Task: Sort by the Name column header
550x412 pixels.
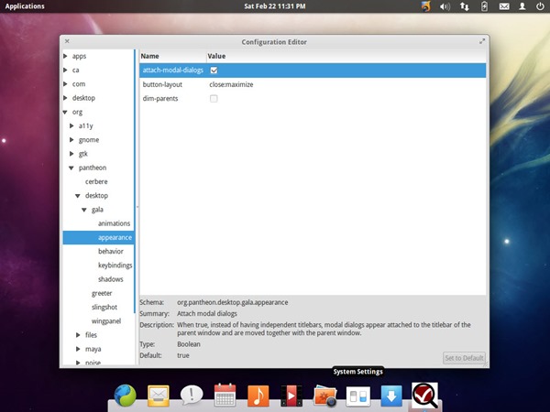Action: point(173,56)
